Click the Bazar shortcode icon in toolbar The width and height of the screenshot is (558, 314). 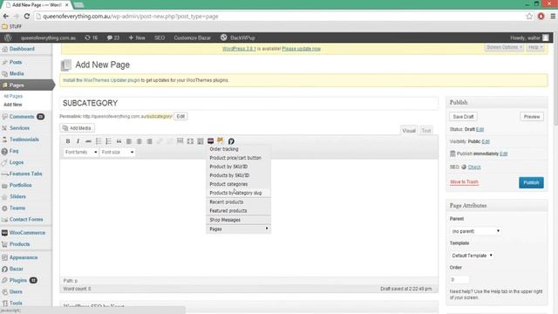click(x=231, y=141)
